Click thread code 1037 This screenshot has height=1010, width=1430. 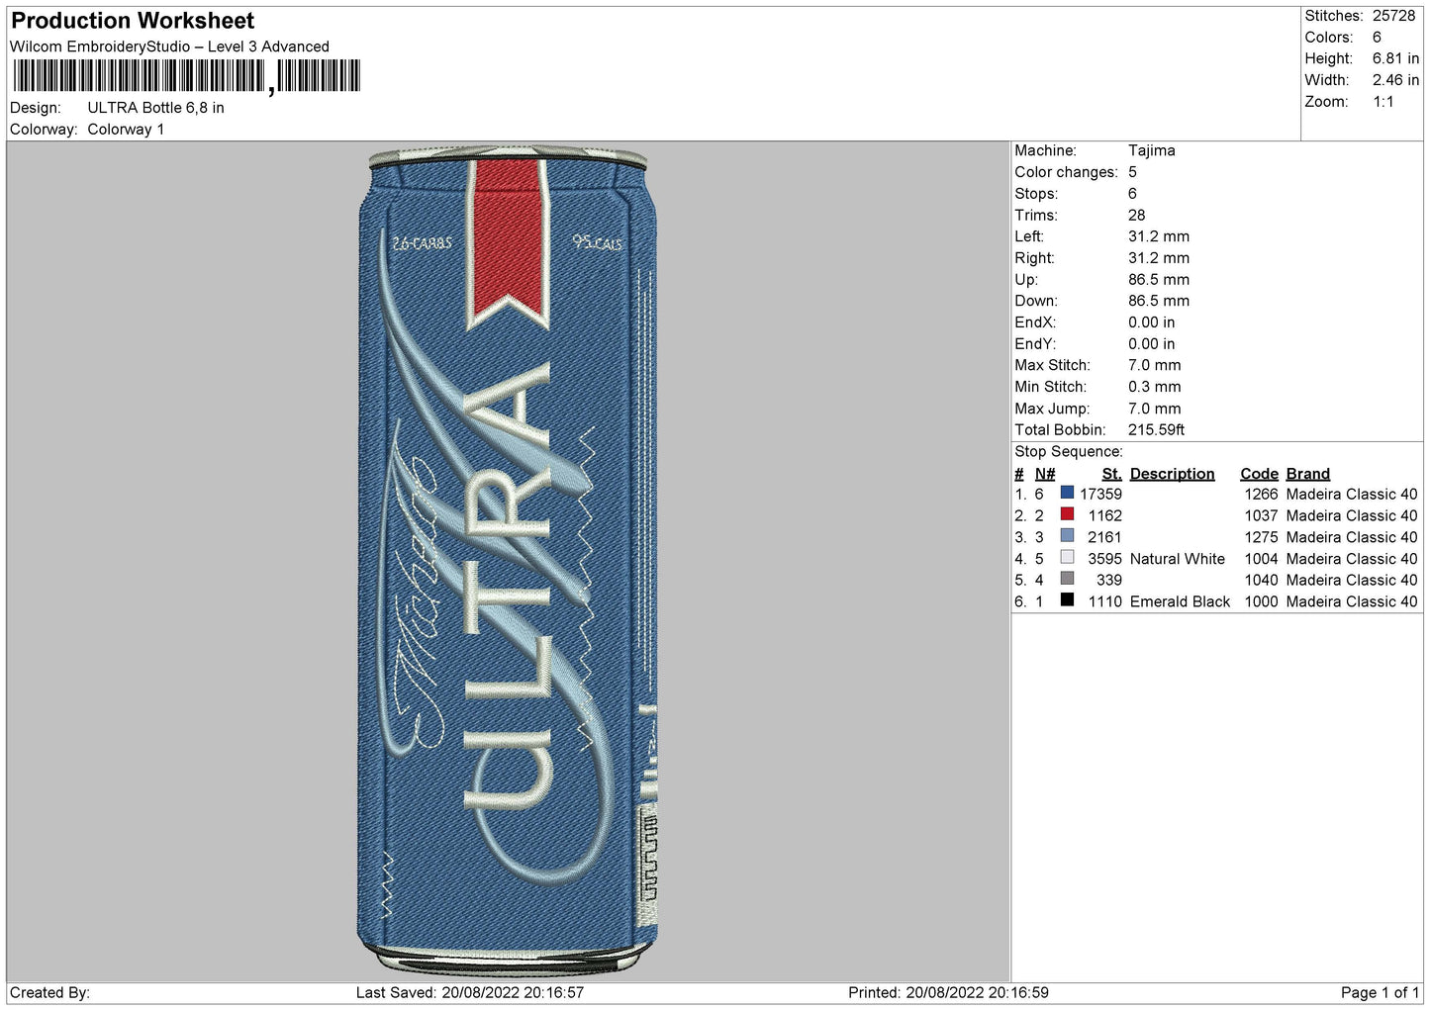1261,515
